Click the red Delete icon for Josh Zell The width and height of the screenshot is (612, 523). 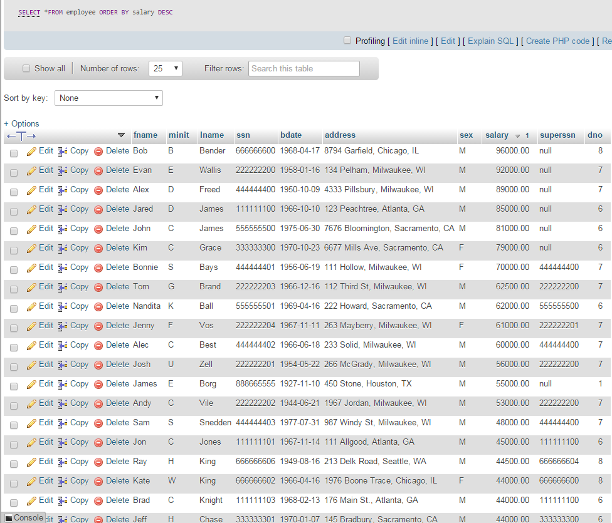tap(98, 365)
